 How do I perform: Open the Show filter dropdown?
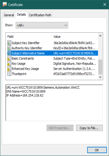coord(42,25)
